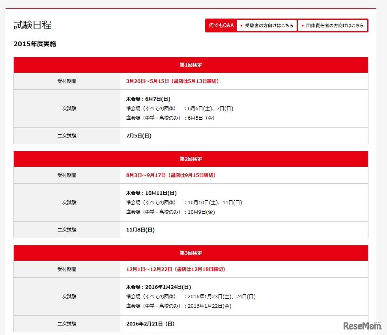The height and width of the screenshot is (335, 387).
Task: Click the 11月8日(日) second exam date
Action: point(140,230)
